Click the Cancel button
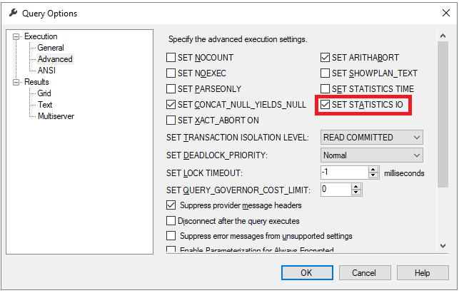This screenshot has width=459, height=293. pyautogui.click(x=363, y=273)
